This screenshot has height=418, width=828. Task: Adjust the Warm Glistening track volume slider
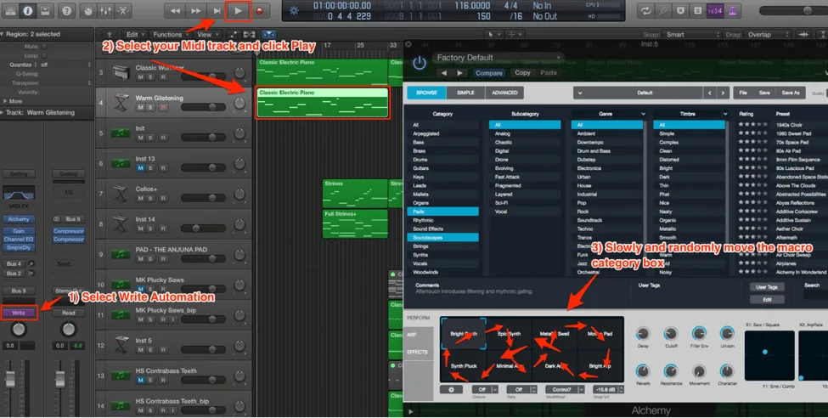[203, 107]
